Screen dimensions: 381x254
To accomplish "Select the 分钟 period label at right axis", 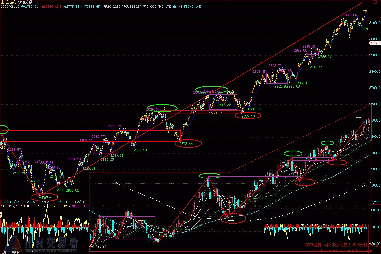I will tap(375, 202).
